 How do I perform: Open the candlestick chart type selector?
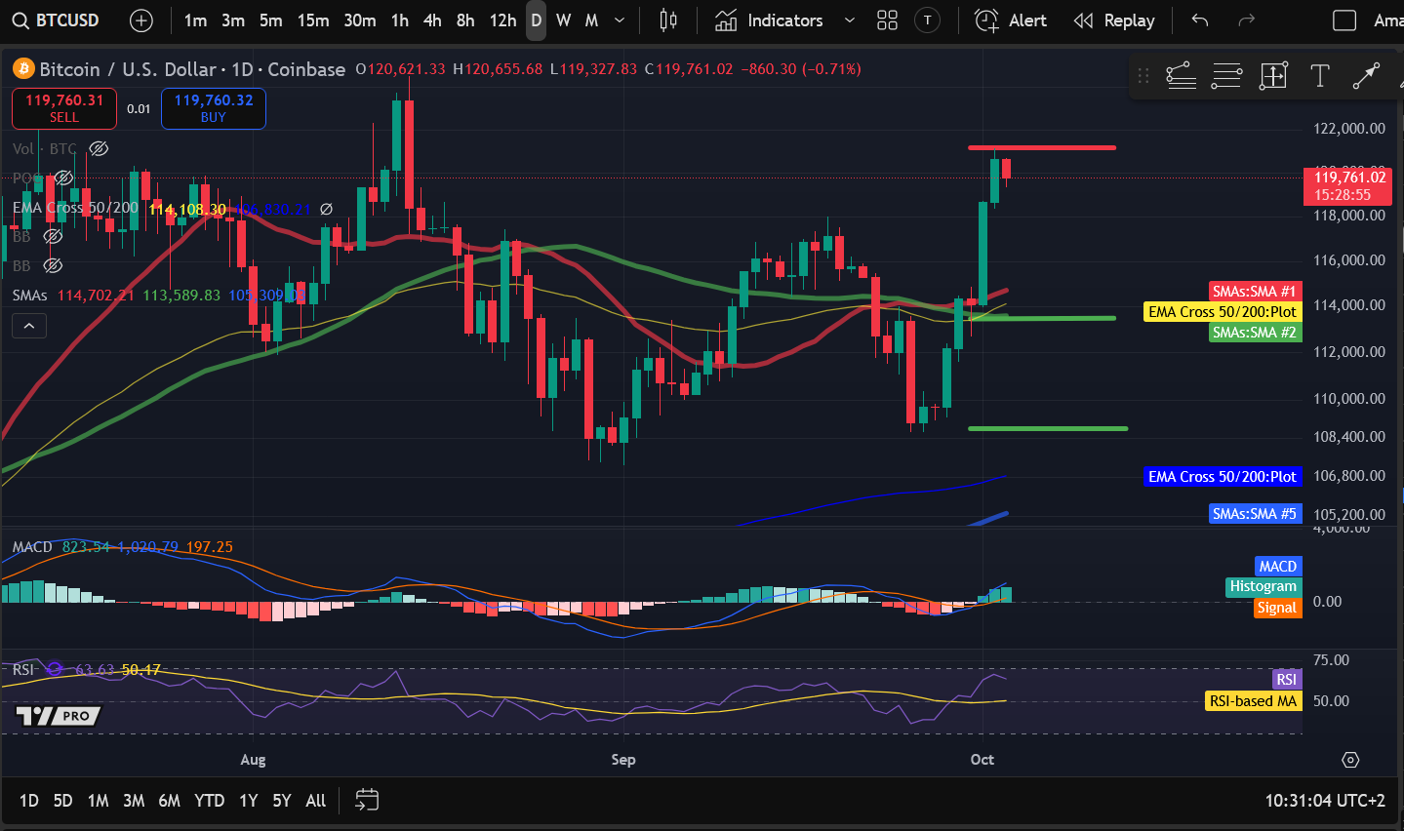[668, 20]
